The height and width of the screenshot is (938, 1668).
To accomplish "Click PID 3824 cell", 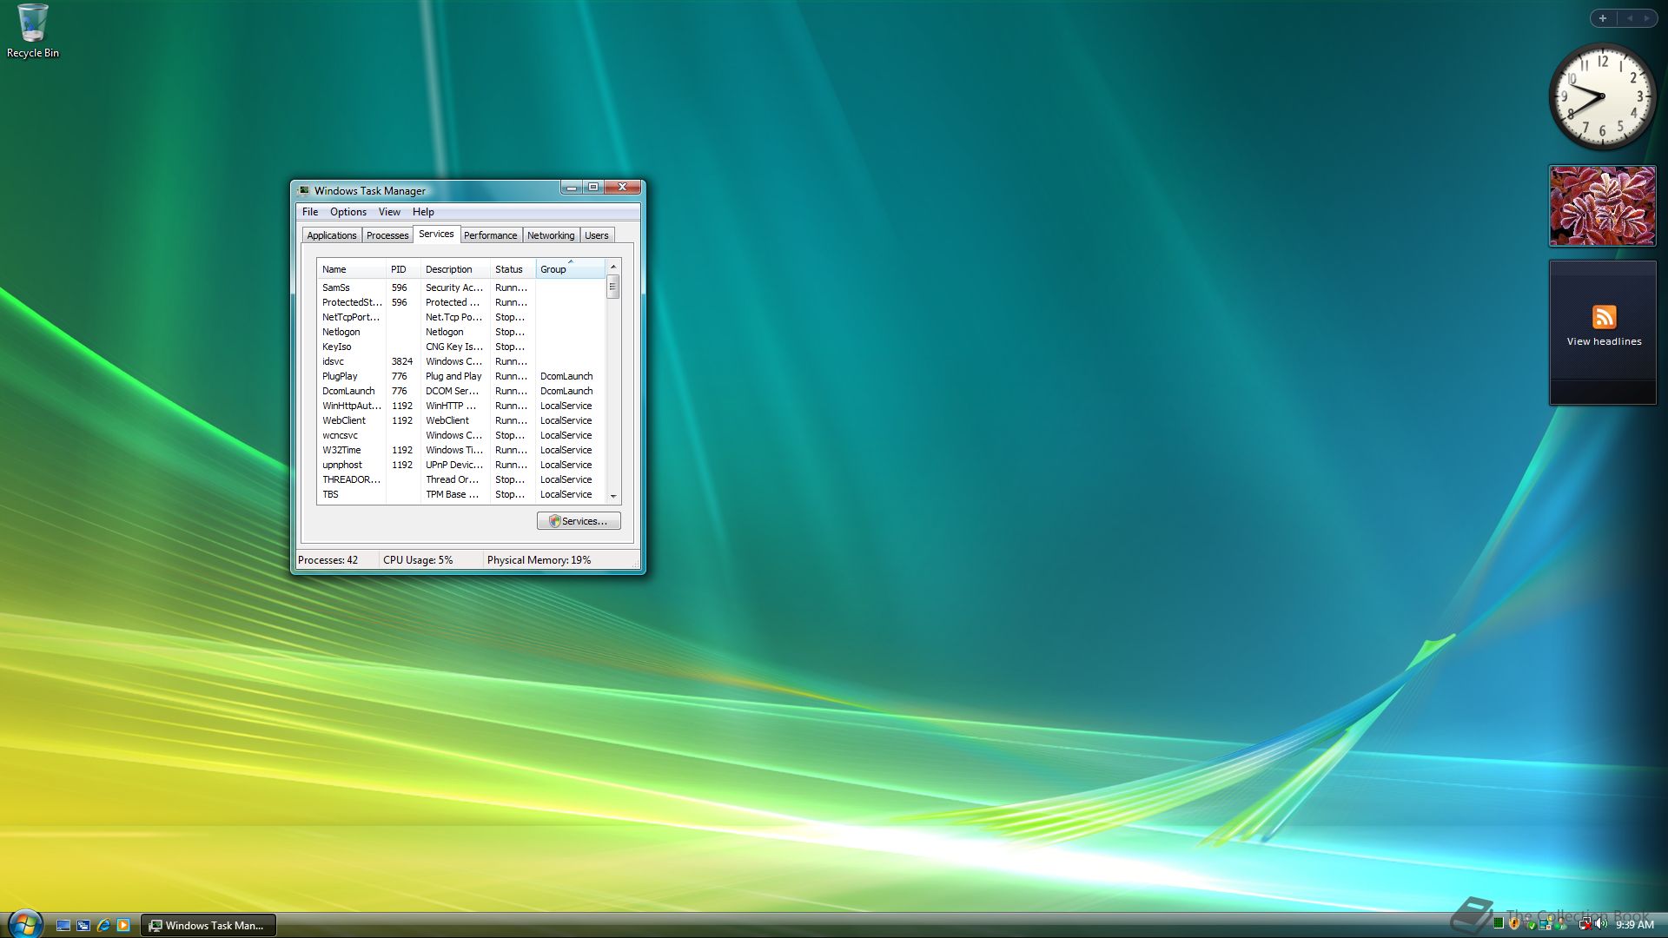I will 401,361.
